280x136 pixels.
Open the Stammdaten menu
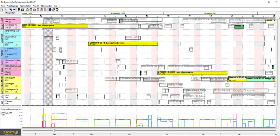[47, 6]
